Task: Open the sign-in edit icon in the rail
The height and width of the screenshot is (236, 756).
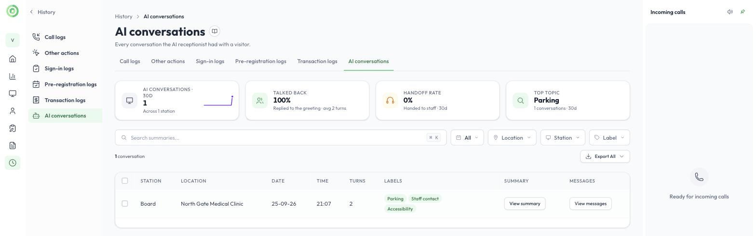Action: 13,128
